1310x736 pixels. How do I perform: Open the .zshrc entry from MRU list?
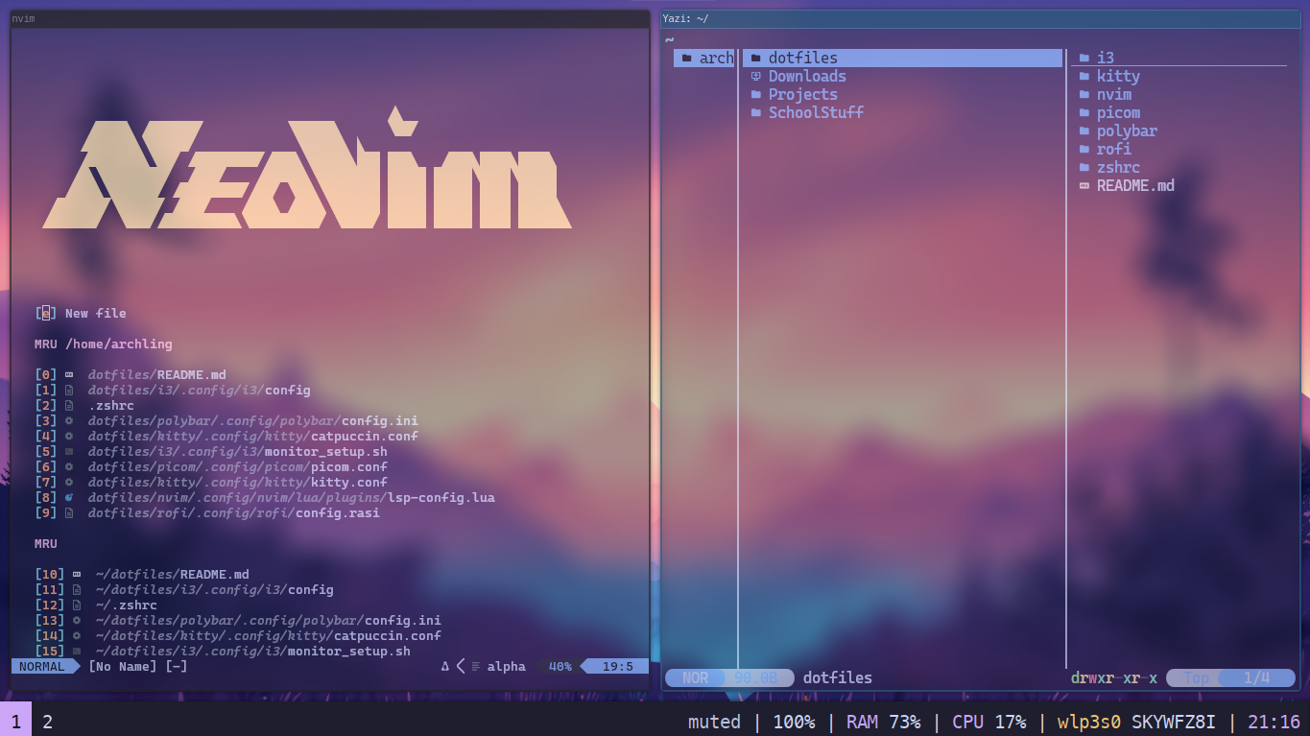[x=112, y=405]
